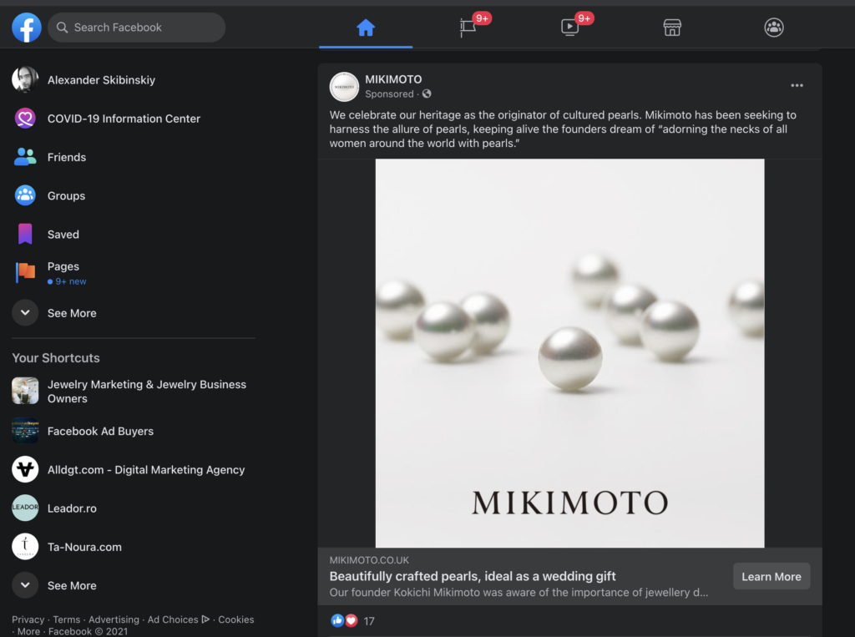This screenshot has width=855, height=637.
Task: Open the Saved sidebar item
Action: pos(63,235)
